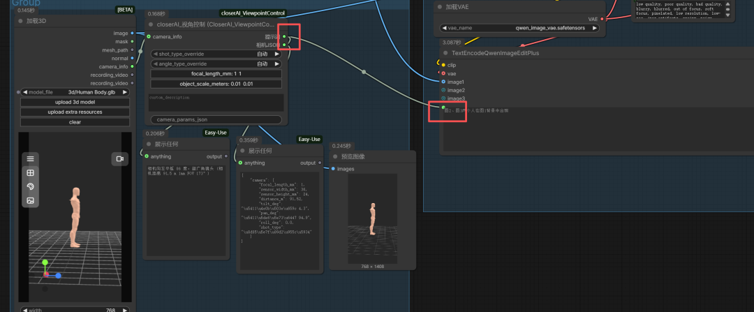Click left arrow of angle_type_override
754x312 pixels.
click(156, 64)
